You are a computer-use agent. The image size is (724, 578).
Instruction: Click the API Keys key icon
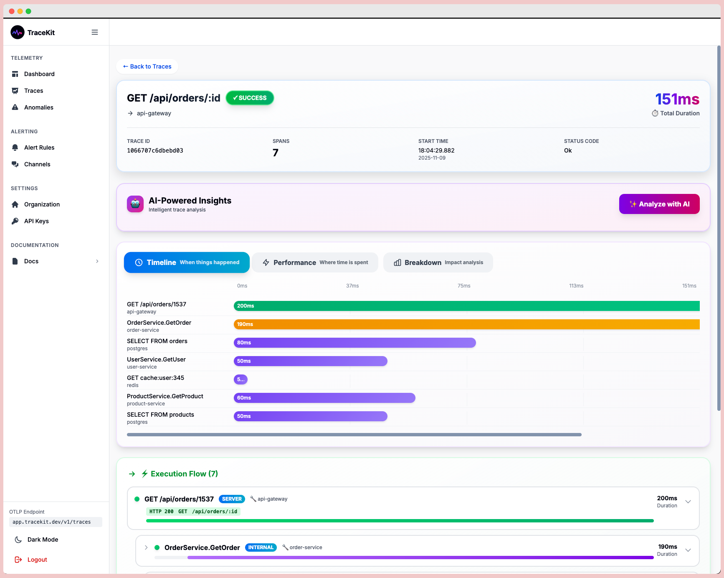(15, 221)
